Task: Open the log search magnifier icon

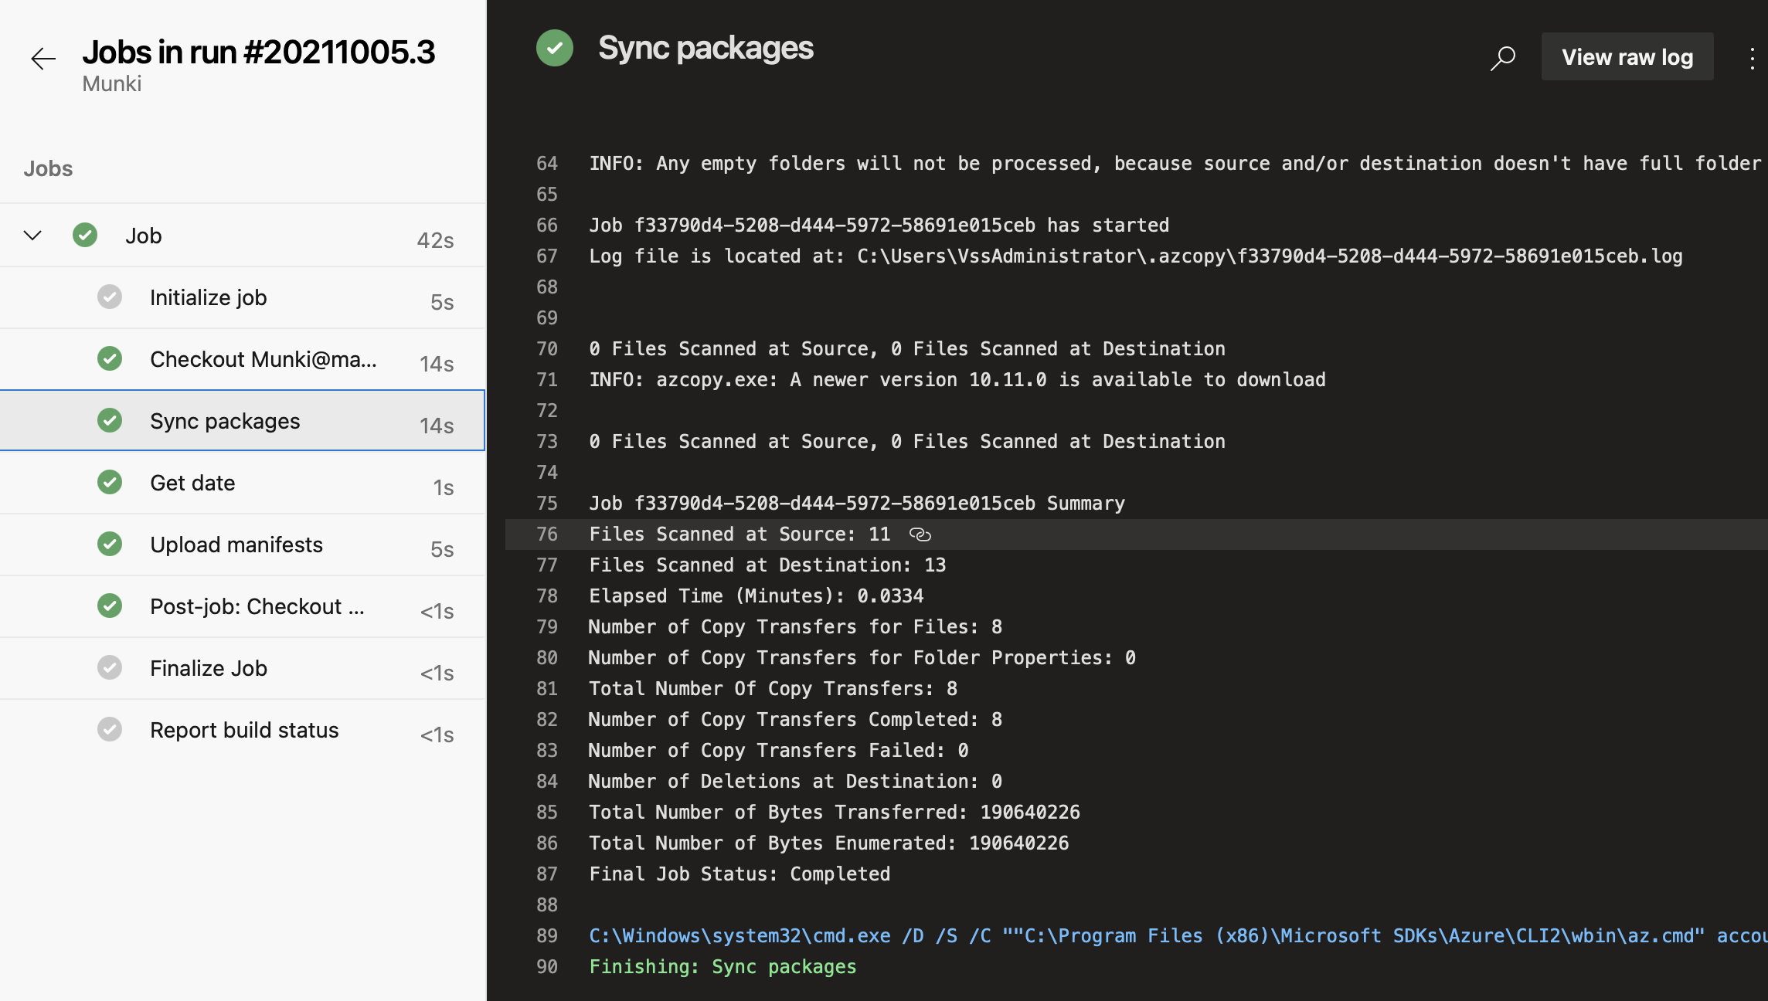Action: [x=1503, y=57]
